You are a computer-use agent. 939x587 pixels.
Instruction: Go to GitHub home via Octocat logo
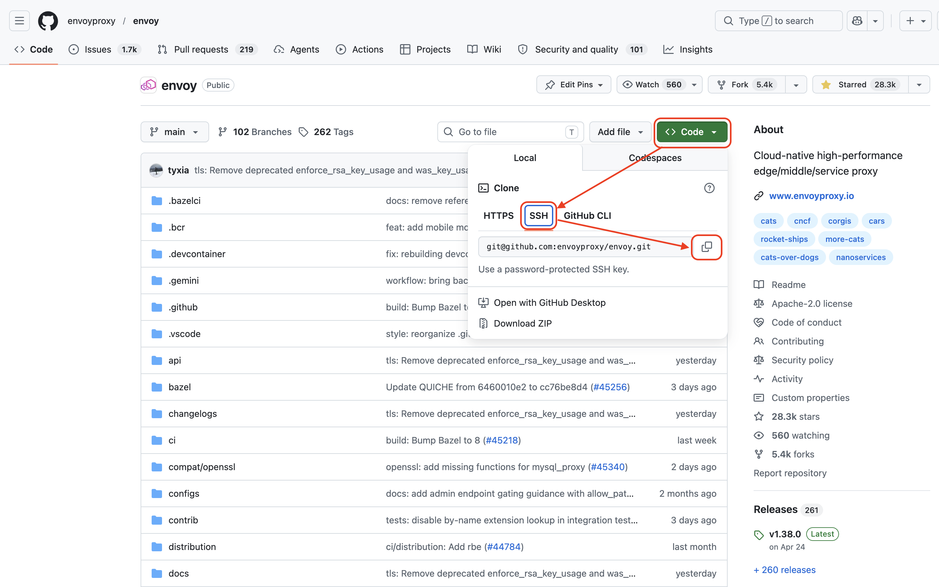coord(48,20)
